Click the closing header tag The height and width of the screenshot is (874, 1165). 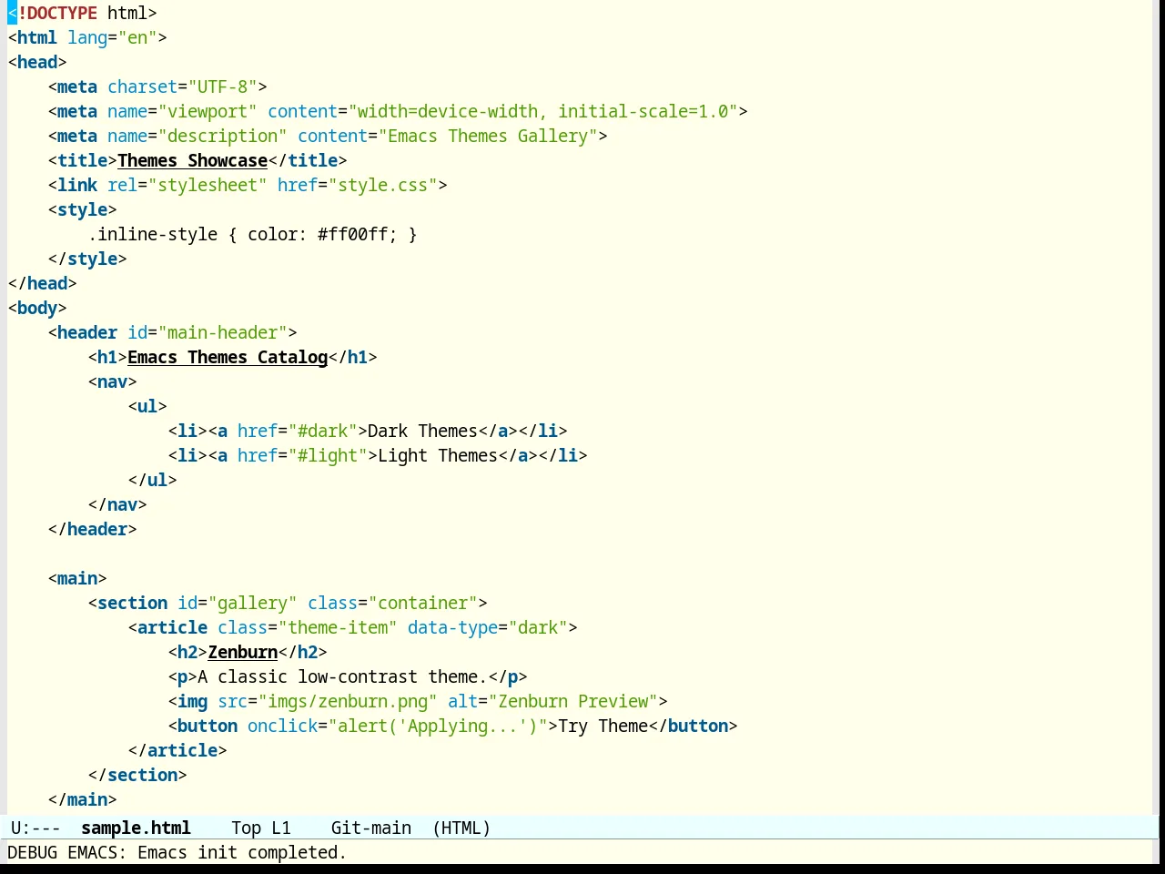(92, 529)
